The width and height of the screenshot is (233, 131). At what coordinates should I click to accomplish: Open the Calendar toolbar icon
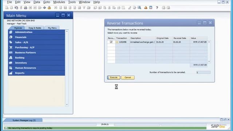pos(151,8)
